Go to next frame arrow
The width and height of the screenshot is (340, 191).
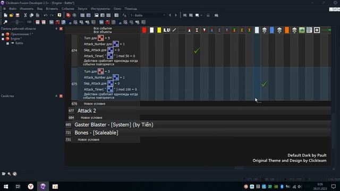(x=176, y=15)
